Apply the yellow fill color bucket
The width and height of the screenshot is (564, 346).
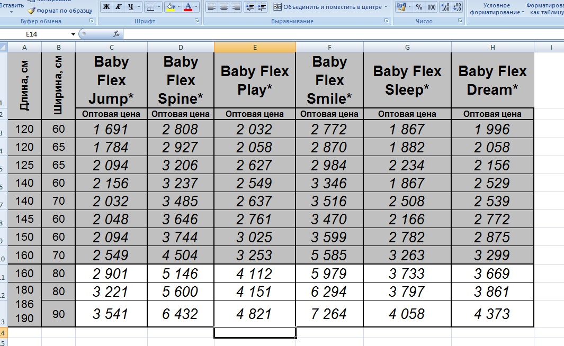pyautogui.click(x=171, y=7)
